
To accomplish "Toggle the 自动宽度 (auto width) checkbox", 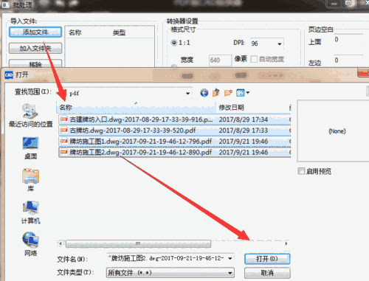I will pos(254,59).
